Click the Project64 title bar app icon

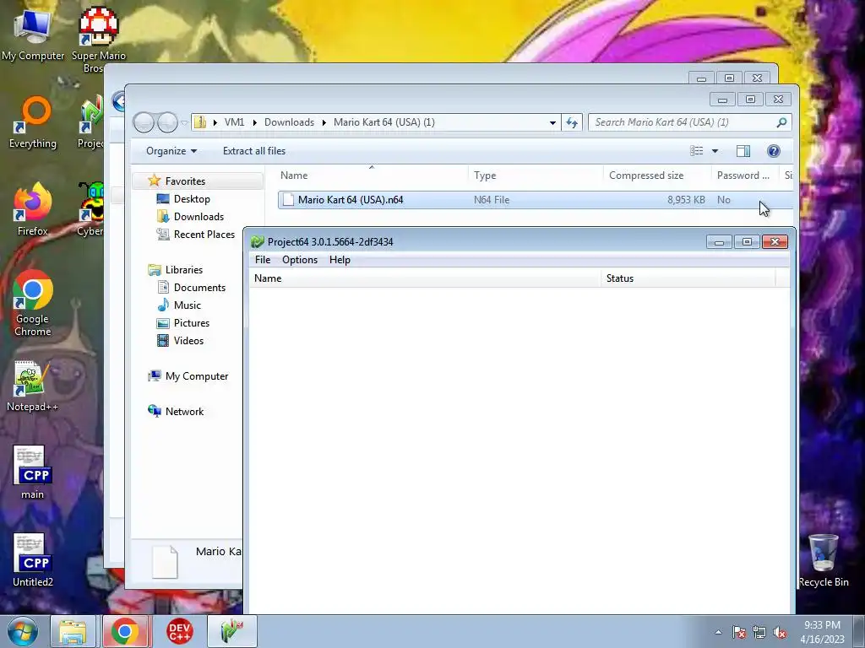(x=257, y=241)
